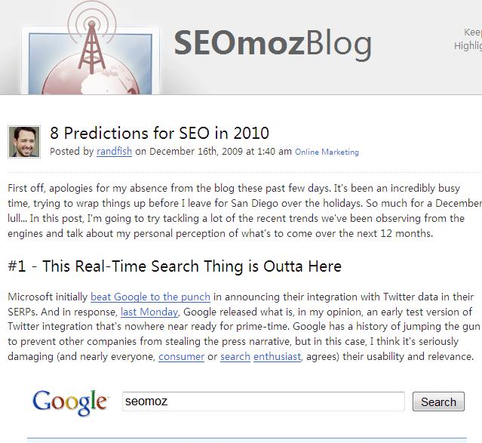
Task: Click the partially visible 'Keep' text at the top right
Action: [473, 32]
